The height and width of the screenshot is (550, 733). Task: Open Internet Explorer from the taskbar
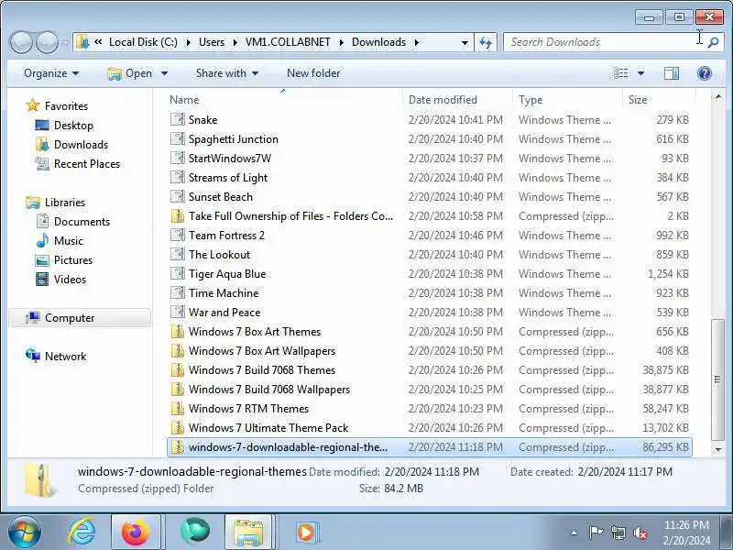tap(82, 533)
